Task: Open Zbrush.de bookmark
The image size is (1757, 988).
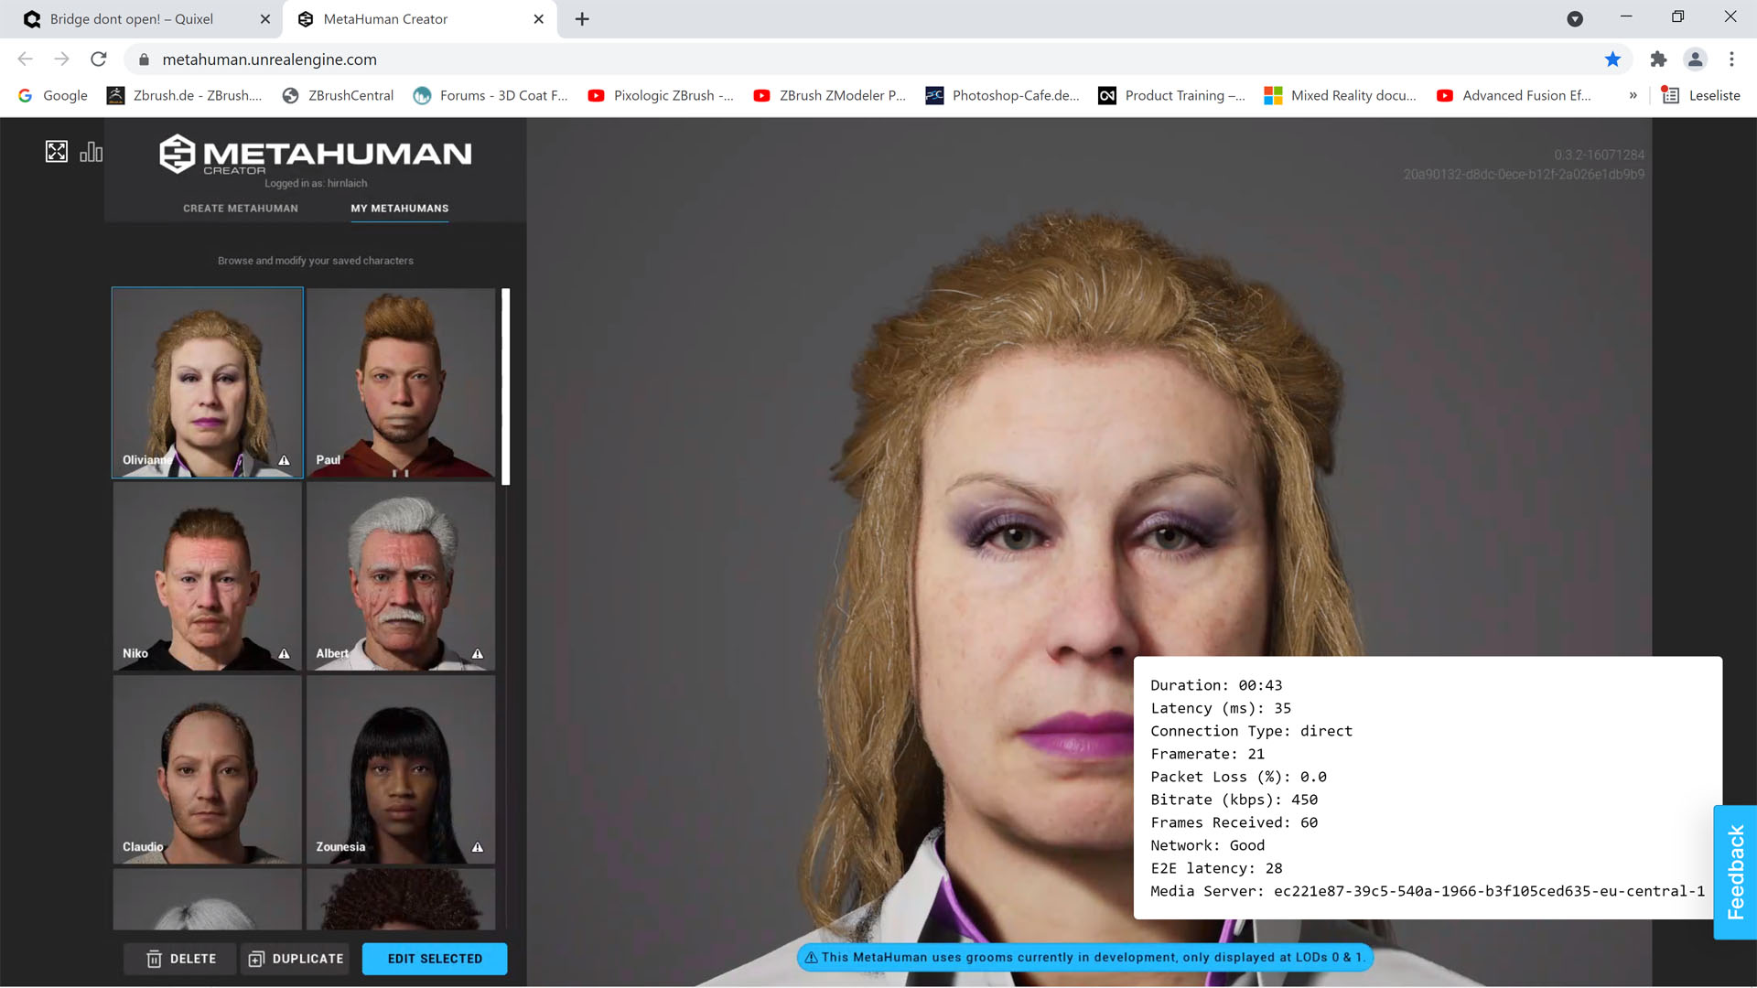Action: click(x=185, y=95)
